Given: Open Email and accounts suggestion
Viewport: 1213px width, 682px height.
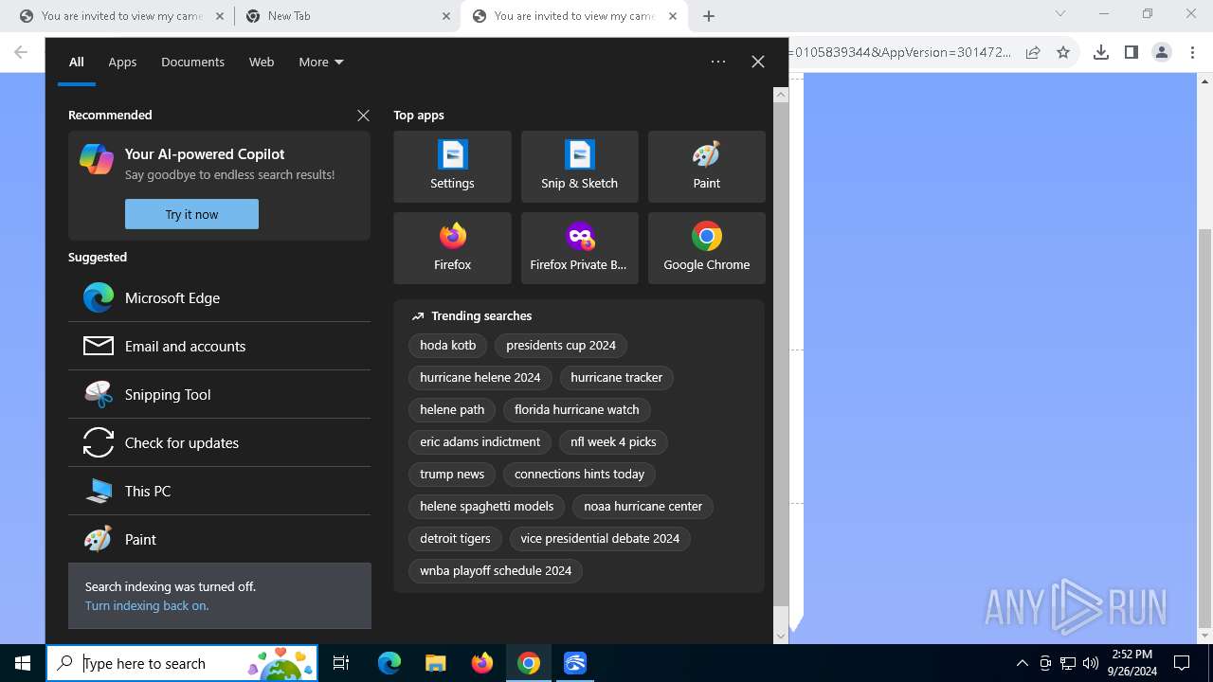Looking at the screenshot, I should tap(219, 346).
